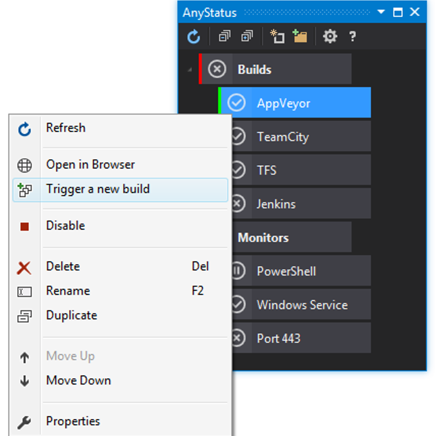Click the New Item toolbar icon
The width and height of the screenshot is (436, 436).
pyautogui.click(x=277, y=36)
